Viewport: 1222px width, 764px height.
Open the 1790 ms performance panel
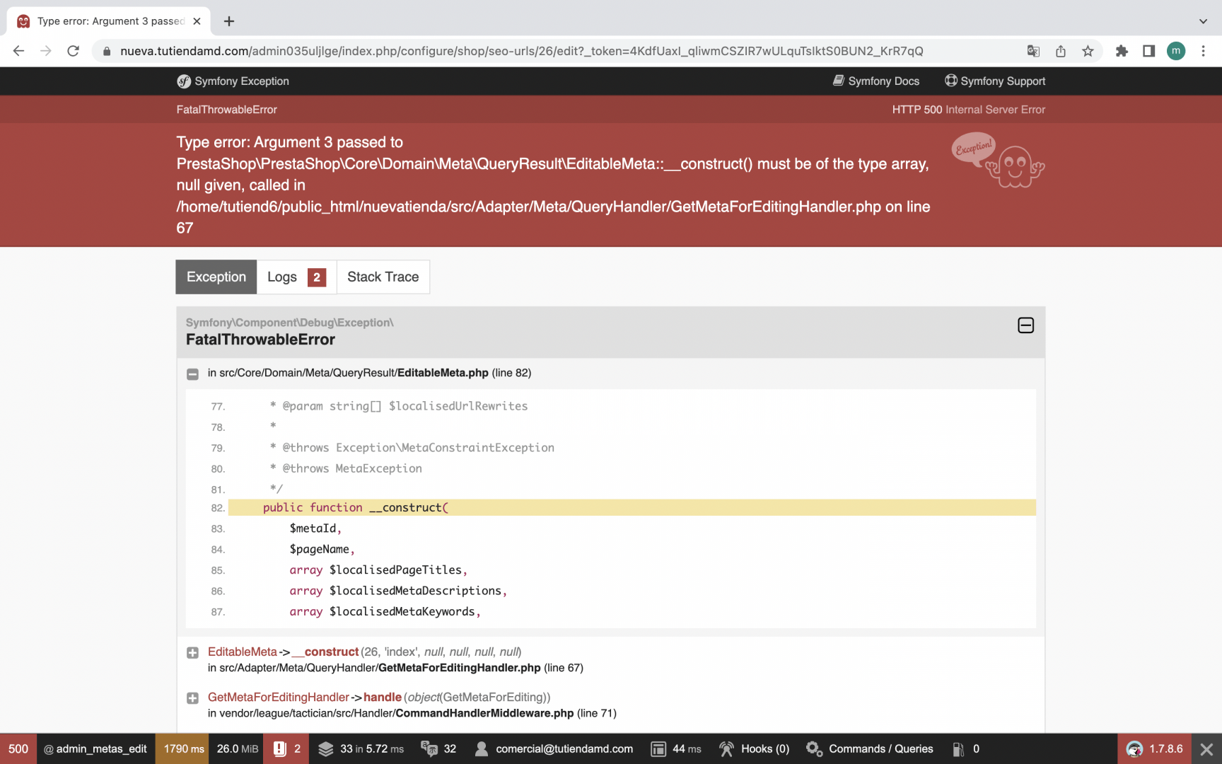click(x=183, y=748)
